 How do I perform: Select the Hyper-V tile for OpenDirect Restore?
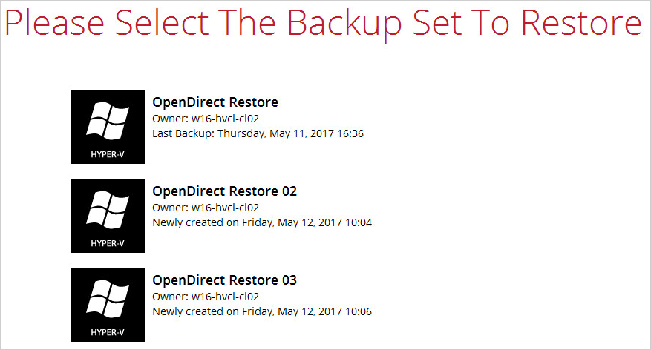point(108,127)
